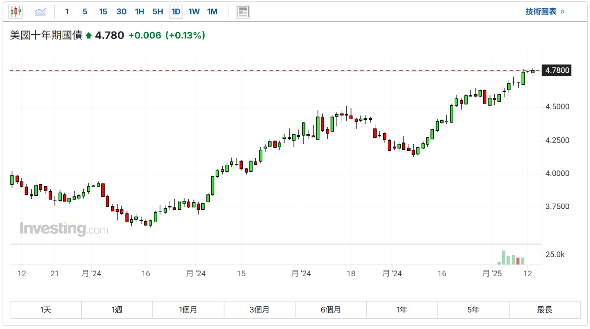
Task: Click the 最長 range button
Action: (544, 310)
